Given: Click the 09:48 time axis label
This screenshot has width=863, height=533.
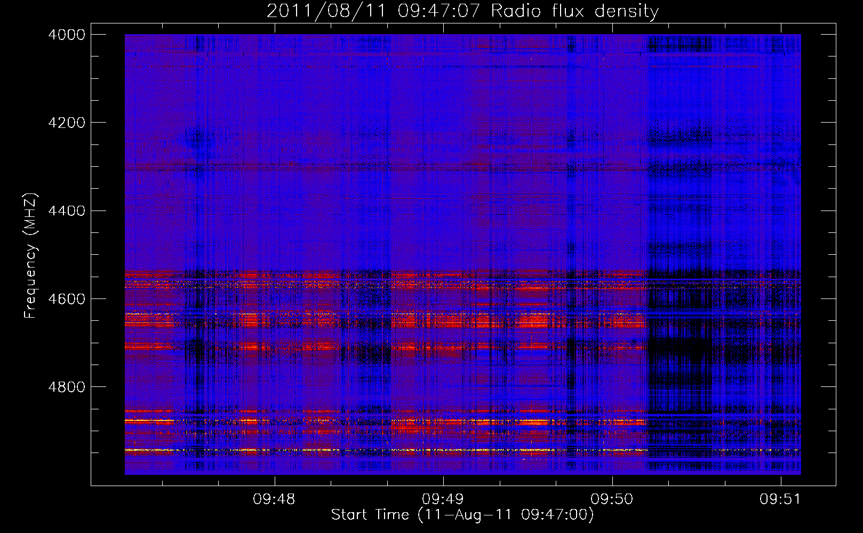Looking at the screenshot, I should pos(274,499).
